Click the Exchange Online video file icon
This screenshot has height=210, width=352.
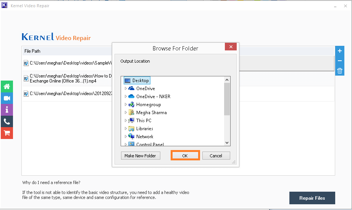[26, 78]
